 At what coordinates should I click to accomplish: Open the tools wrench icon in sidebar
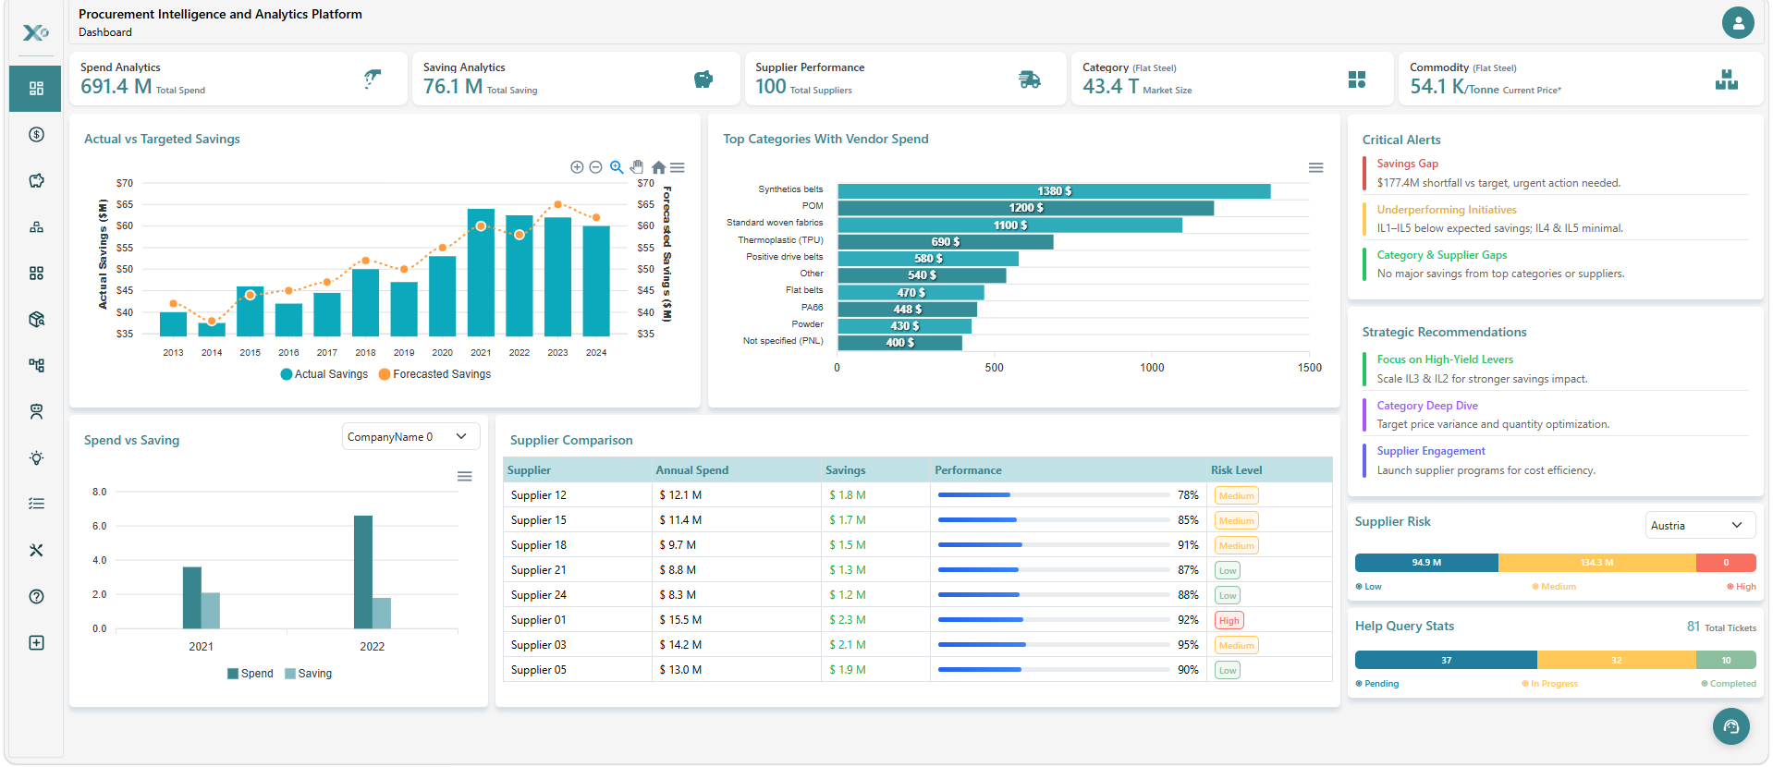pos(36,551)
